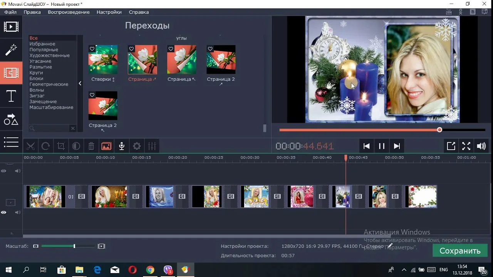Open the Справка menu

[x=139, y=12]
